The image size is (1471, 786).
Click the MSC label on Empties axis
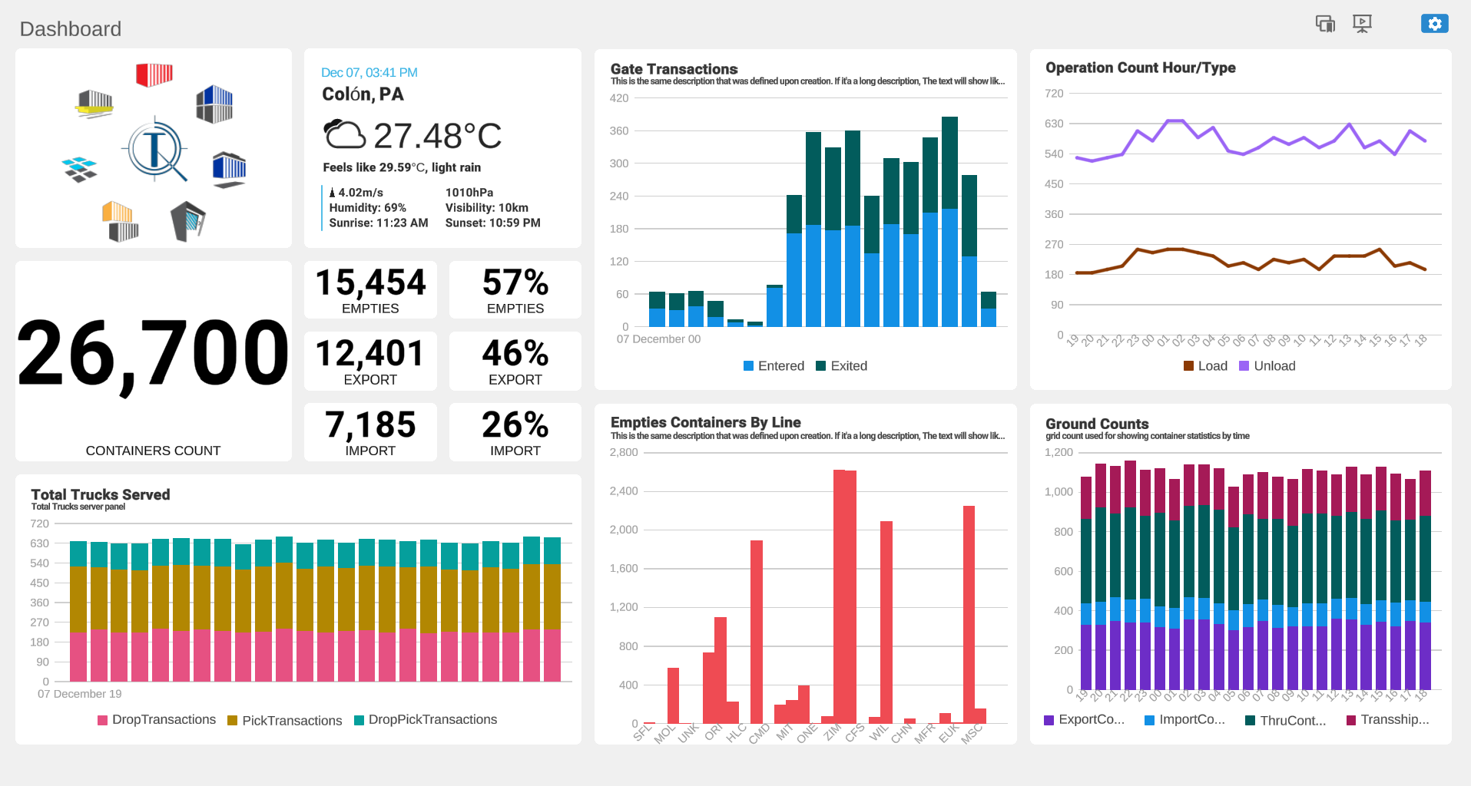(972, 734)
